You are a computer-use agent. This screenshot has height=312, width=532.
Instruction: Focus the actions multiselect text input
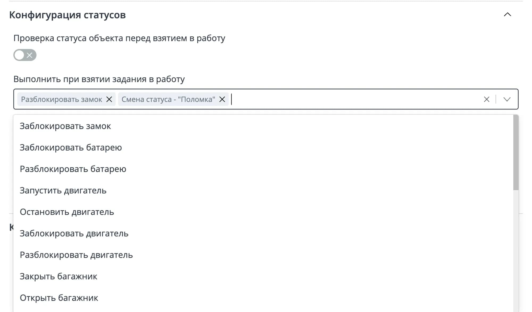(346, 99)
